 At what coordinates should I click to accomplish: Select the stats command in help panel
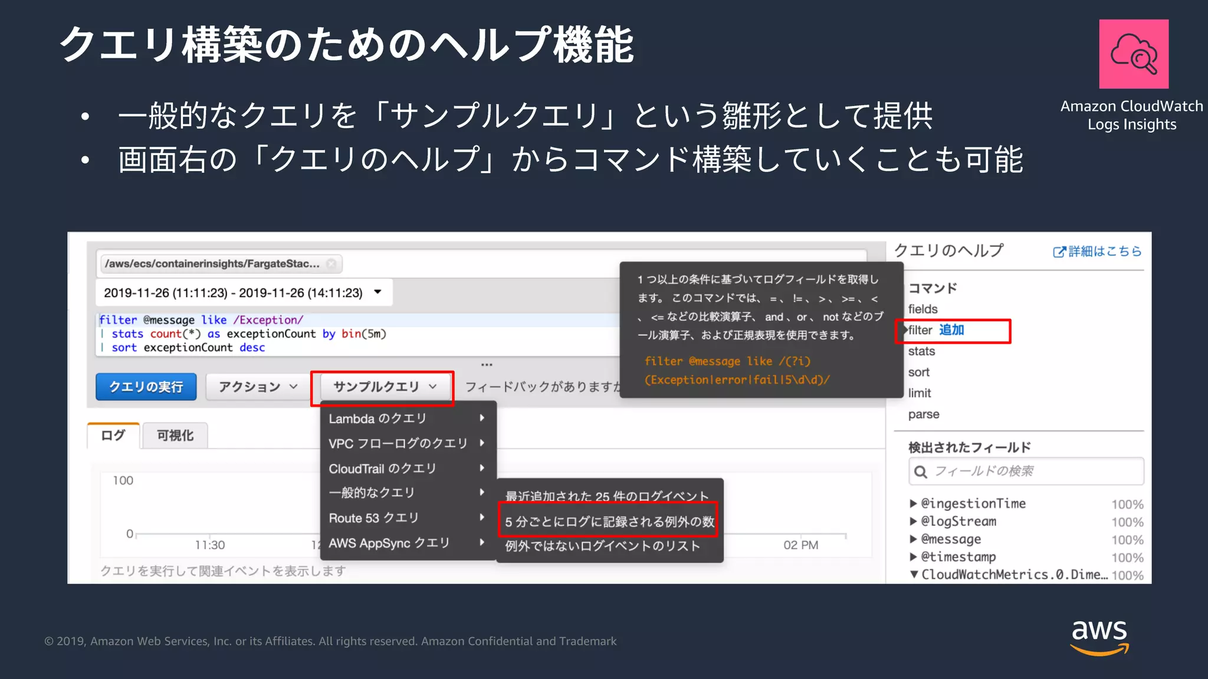(x=921, y=351)
